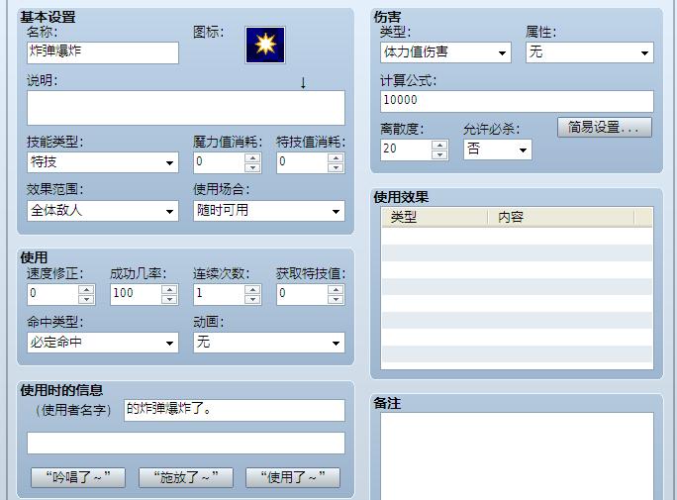Click the 连续次数 value field showing 1
Screen dimensions: 677x500
pyautogui.click(x=220, y=294)
